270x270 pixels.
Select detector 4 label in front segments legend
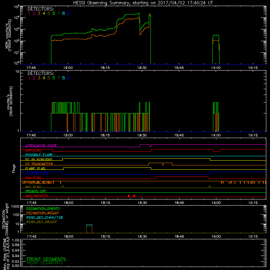44,13
